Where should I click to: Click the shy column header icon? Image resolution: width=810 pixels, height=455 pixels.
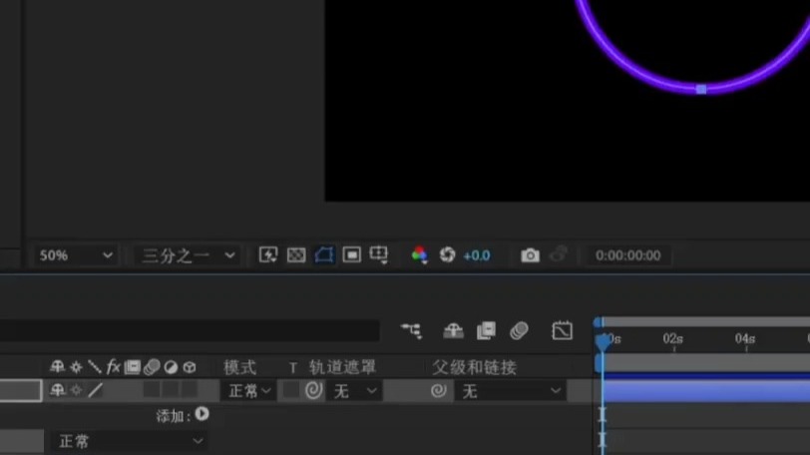[57, 366]
